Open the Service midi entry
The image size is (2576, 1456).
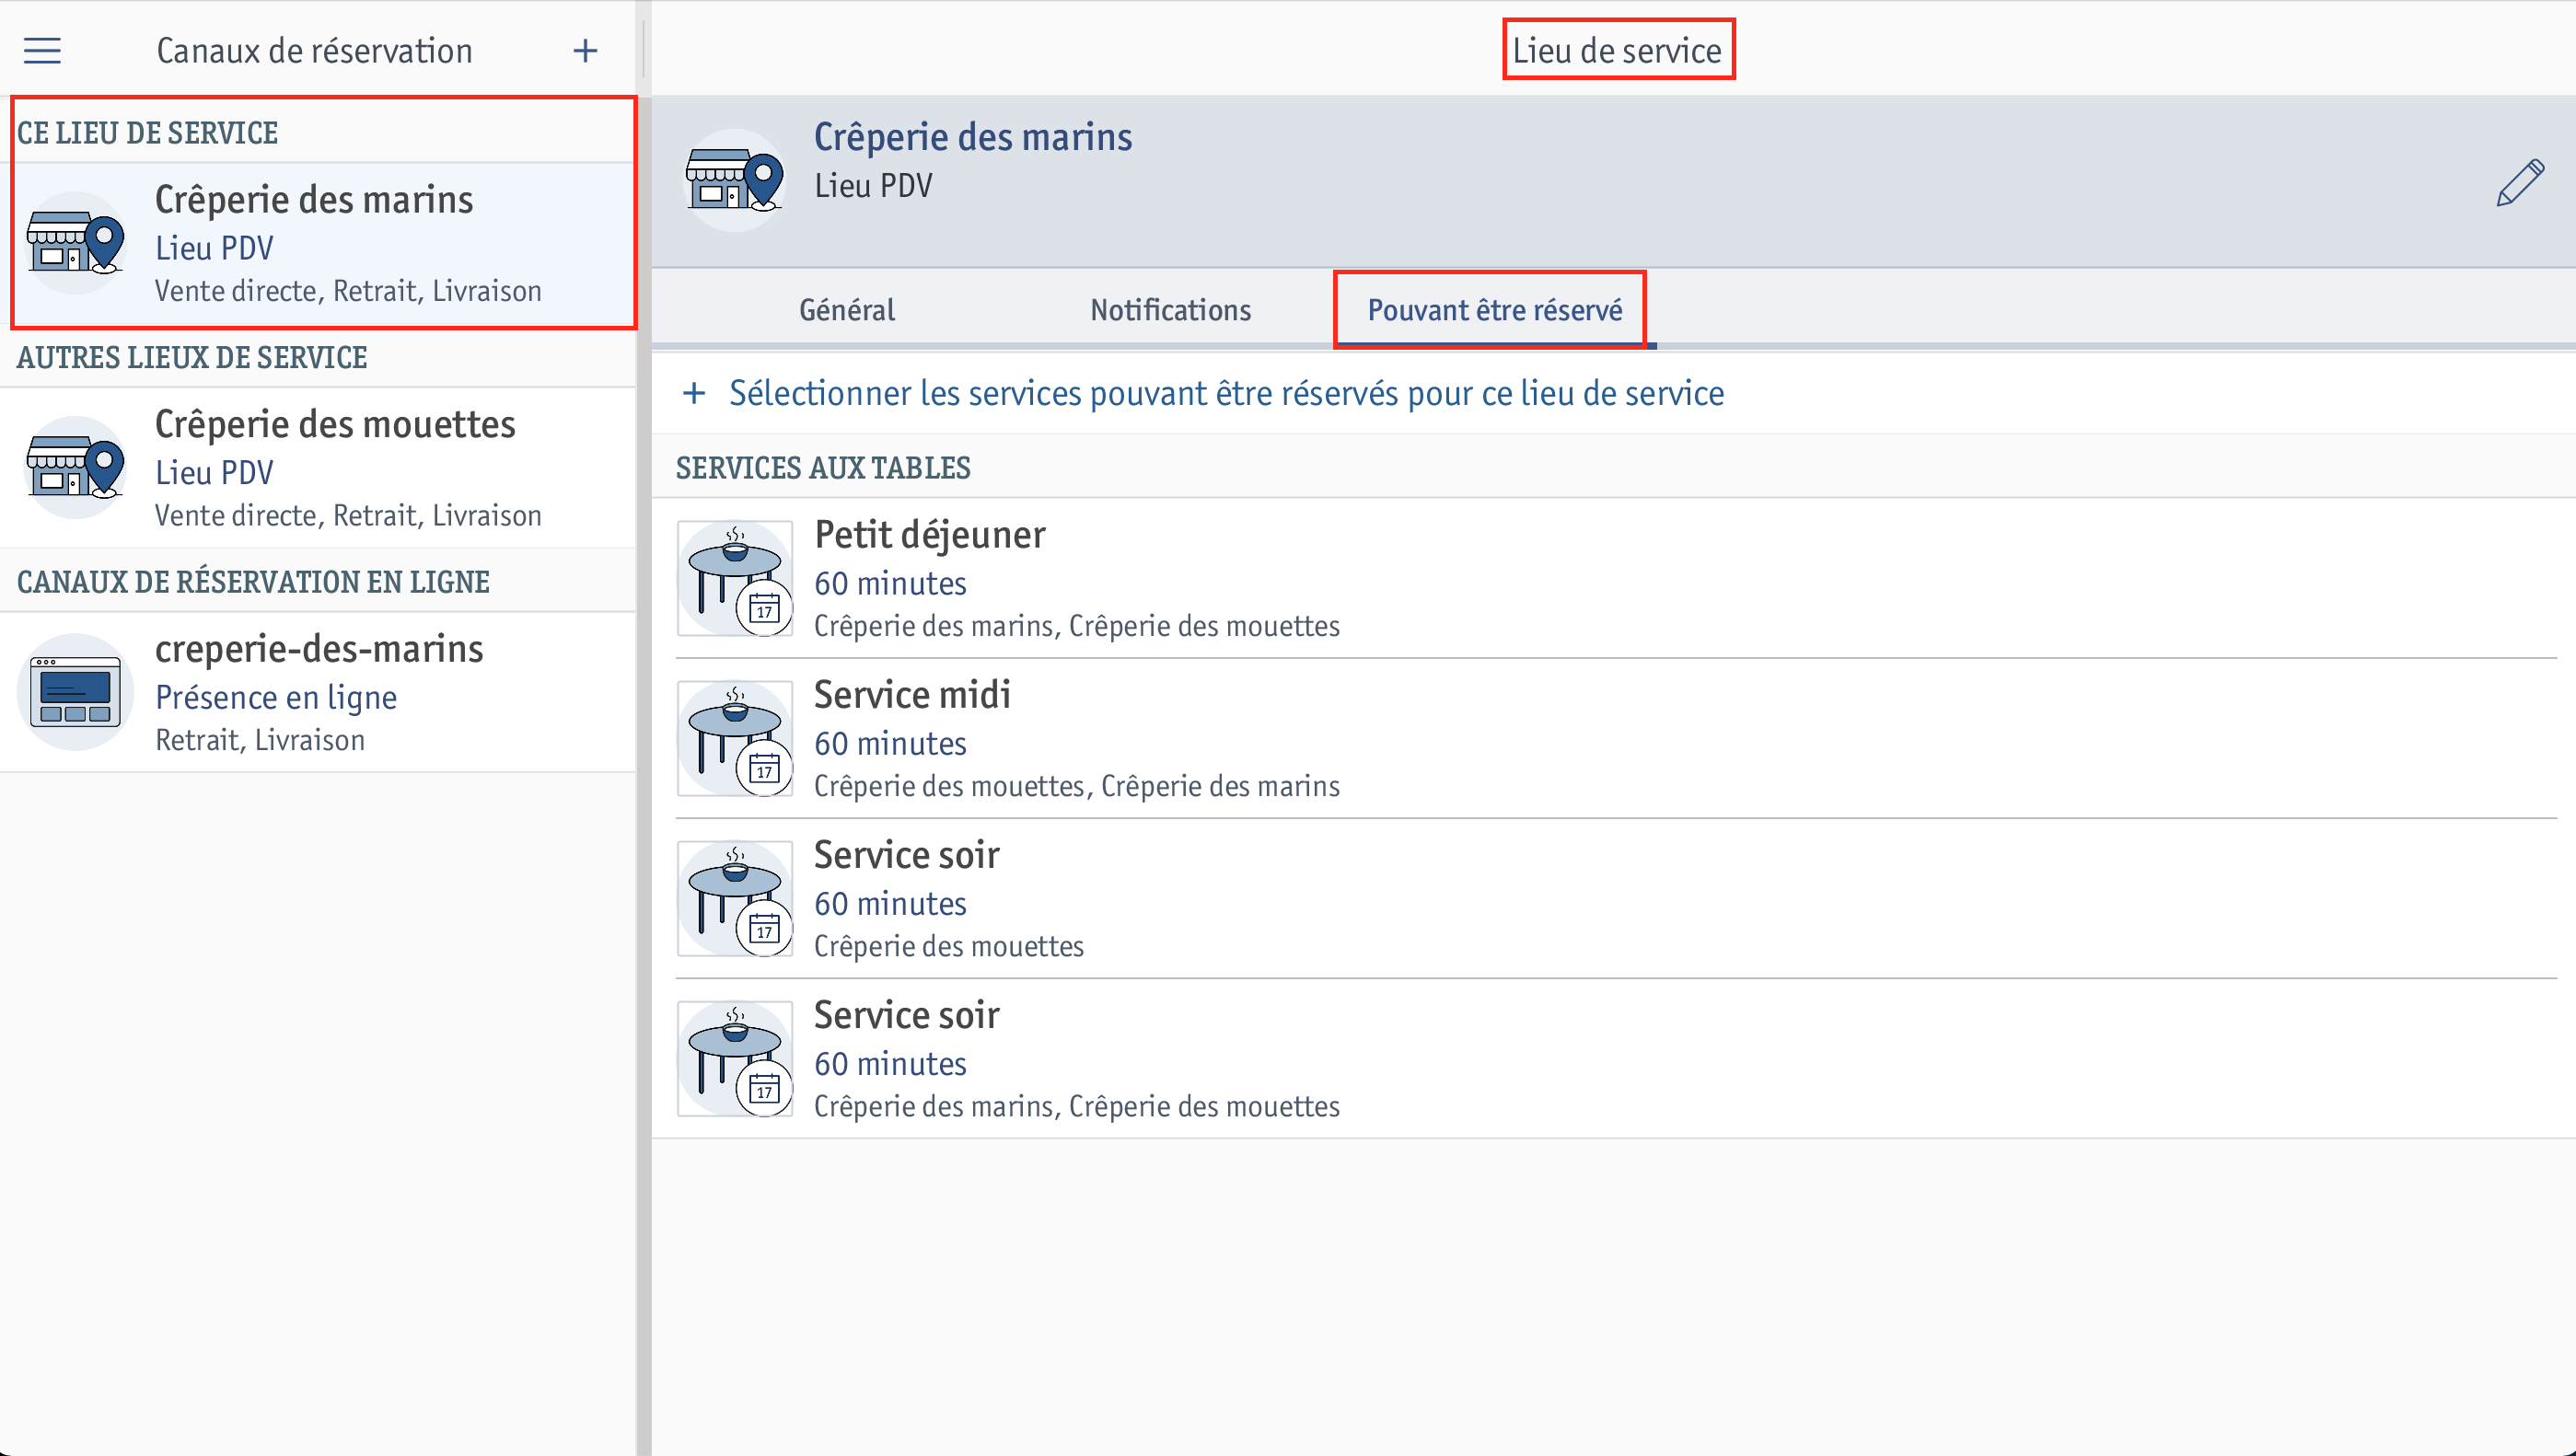tap(1614, 738)
